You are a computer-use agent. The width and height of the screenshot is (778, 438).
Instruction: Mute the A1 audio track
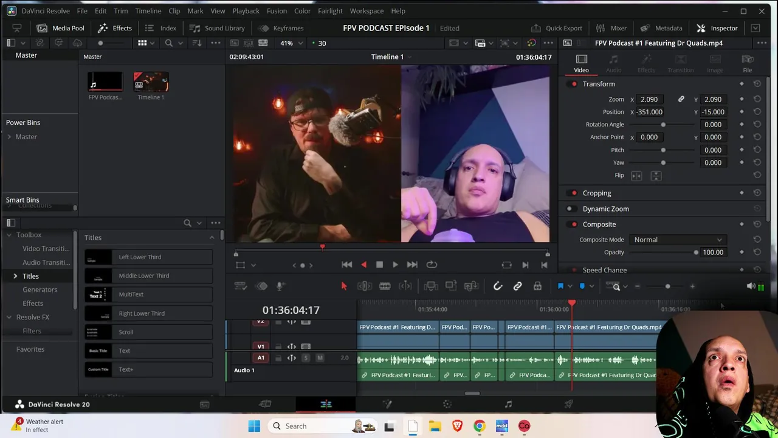pos(320,358)
